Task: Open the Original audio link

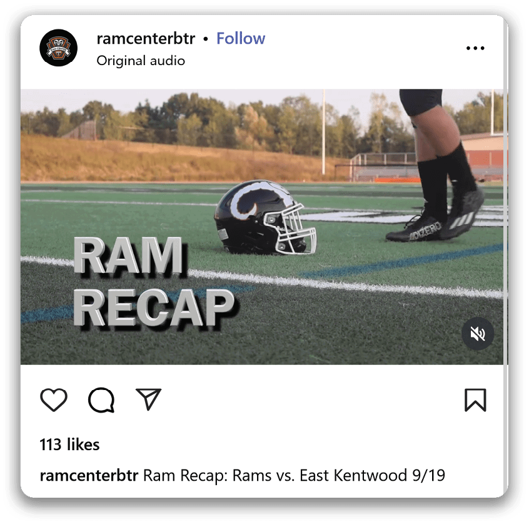Action: point(141,61)
